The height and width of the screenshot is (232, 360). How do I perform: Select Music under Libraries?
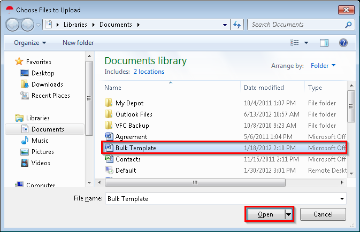click(x=40, y=141)
